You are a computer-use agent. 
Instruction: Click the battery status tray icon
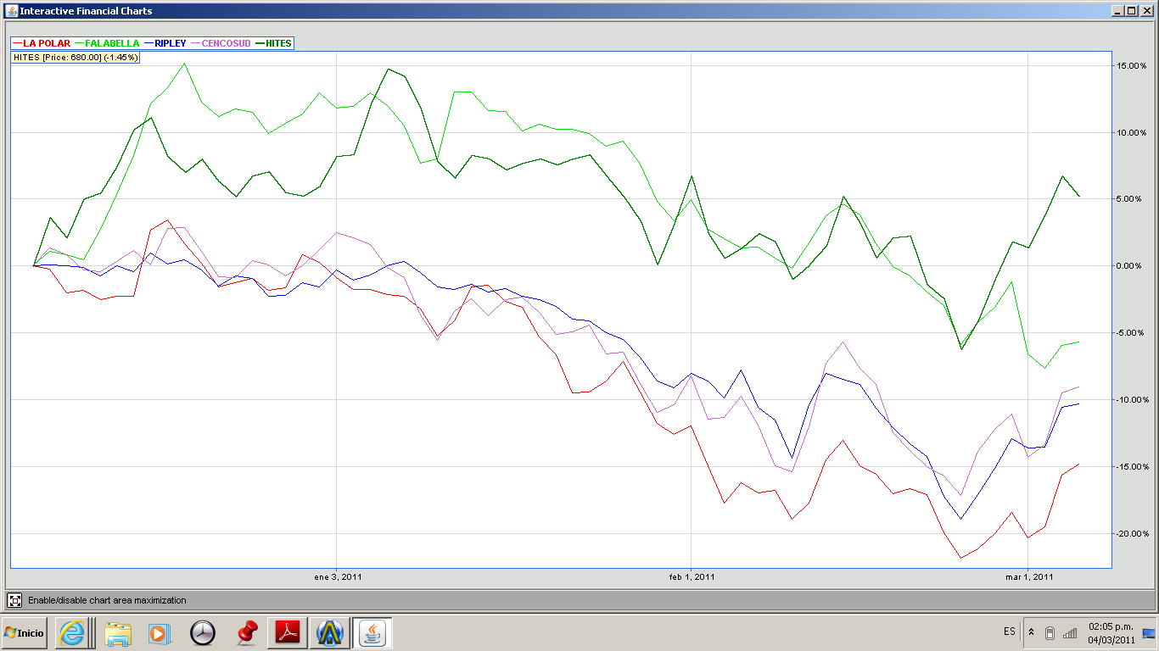[x=1050, y=633]
